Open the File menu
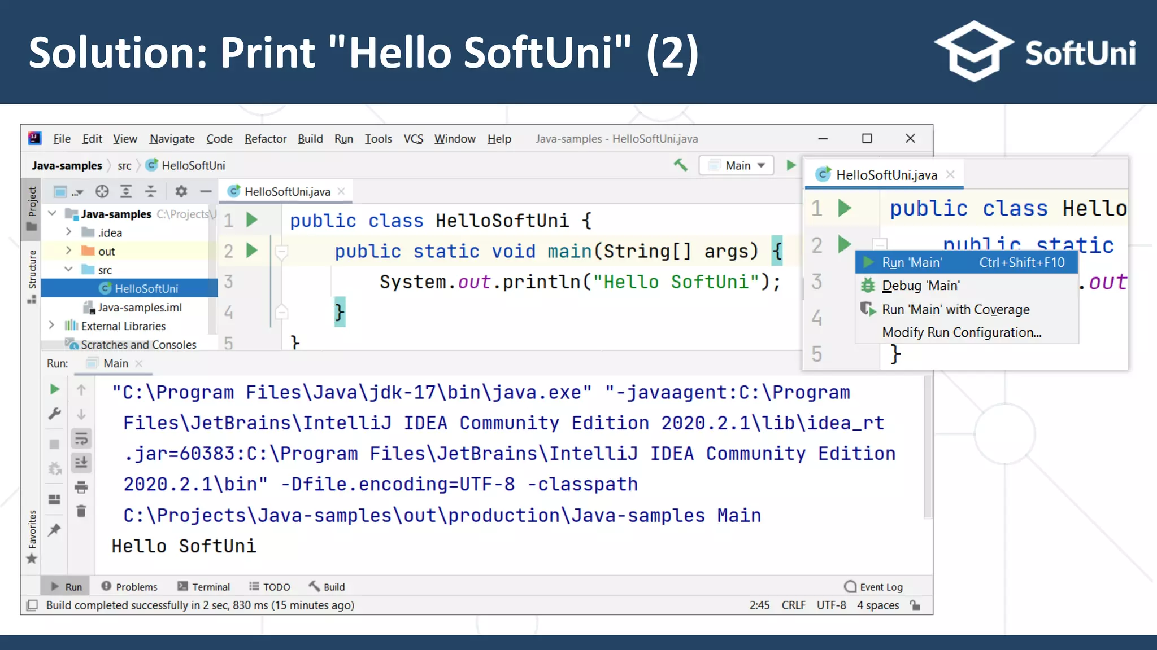The height and width of the screenshot is (650, 1157). 62,139
